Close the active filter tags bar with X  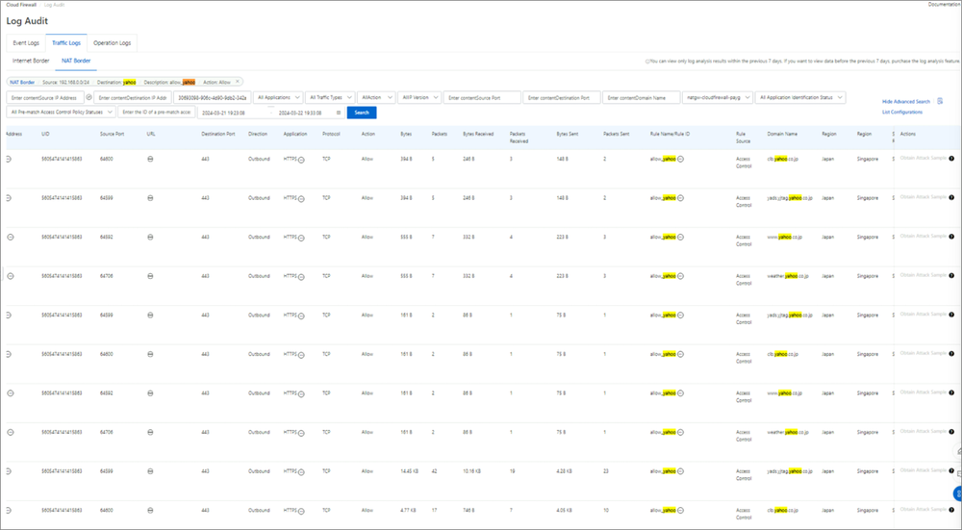tap(238, 82)
